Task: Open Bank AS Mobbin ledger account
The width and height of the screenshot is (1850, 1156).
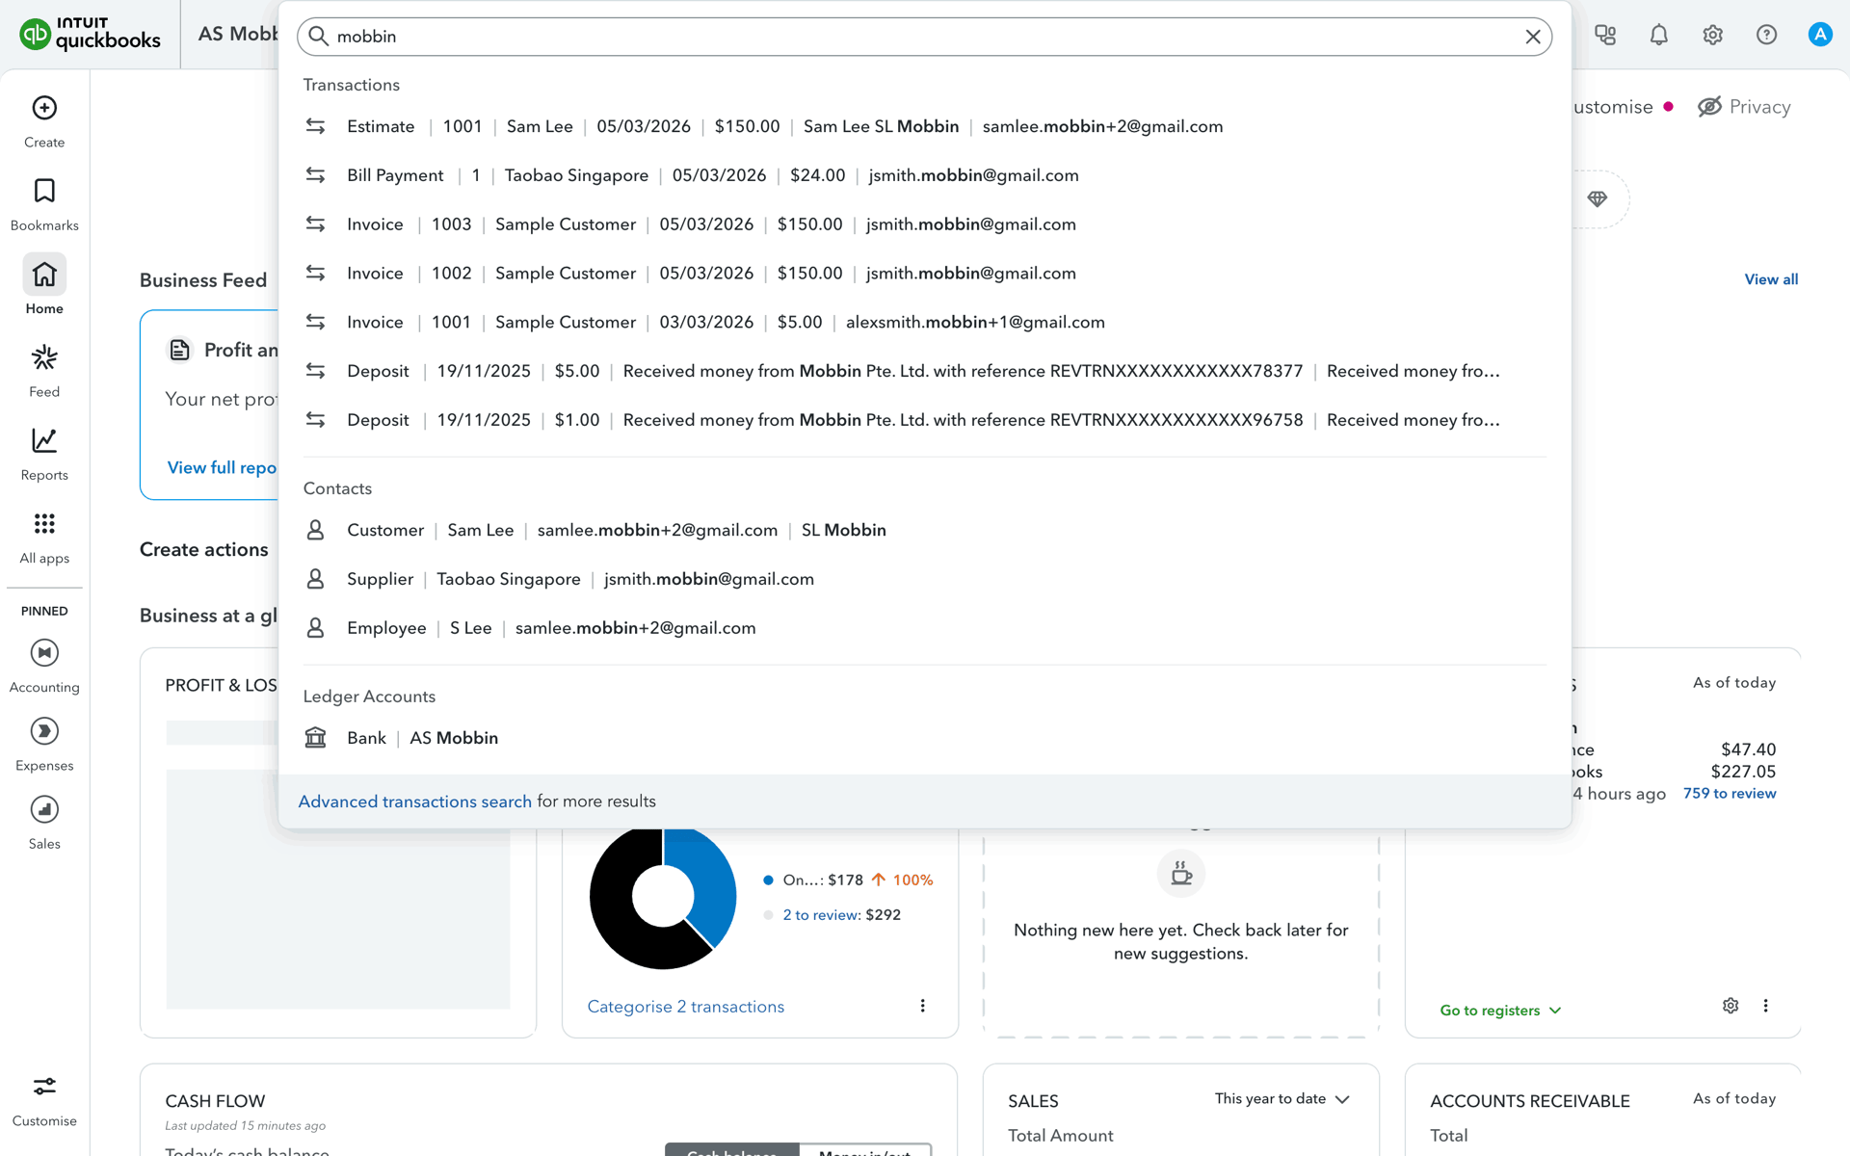Action: [x=925, y=738]
